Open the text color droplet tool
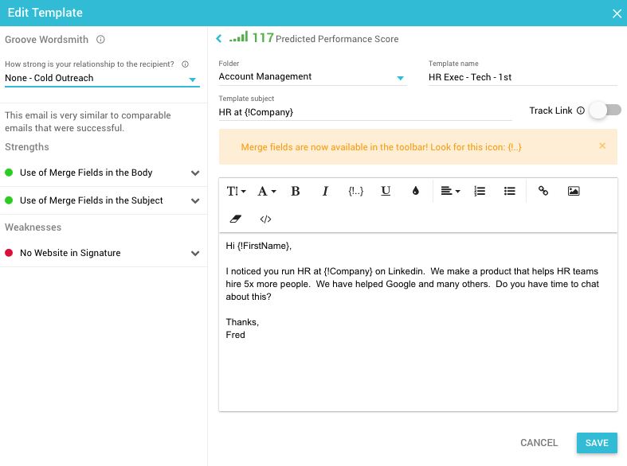 [415, 191]
